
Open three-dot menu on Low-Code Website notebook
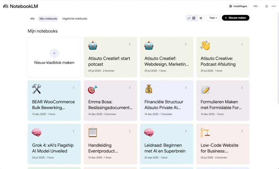point(242,131)
